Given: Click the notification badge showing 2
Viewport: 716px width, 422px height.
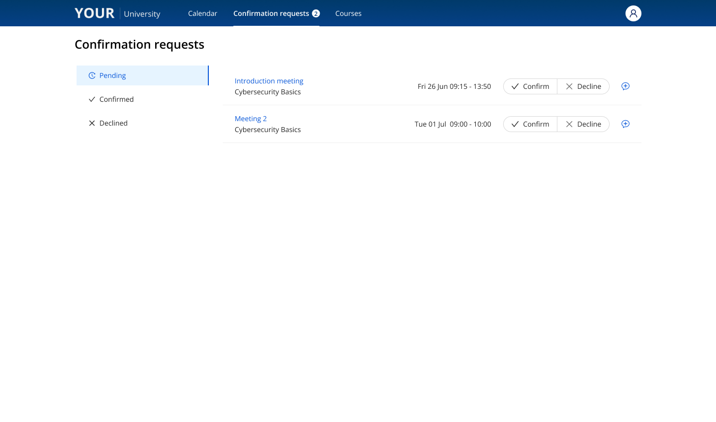Looking at the screenshot, I should click(x=316, y=13).
